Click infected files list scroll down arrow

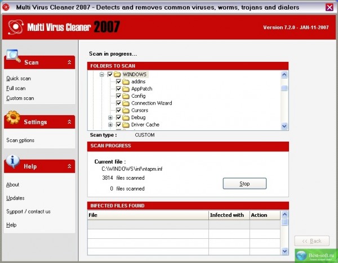(x=284, y=251)
